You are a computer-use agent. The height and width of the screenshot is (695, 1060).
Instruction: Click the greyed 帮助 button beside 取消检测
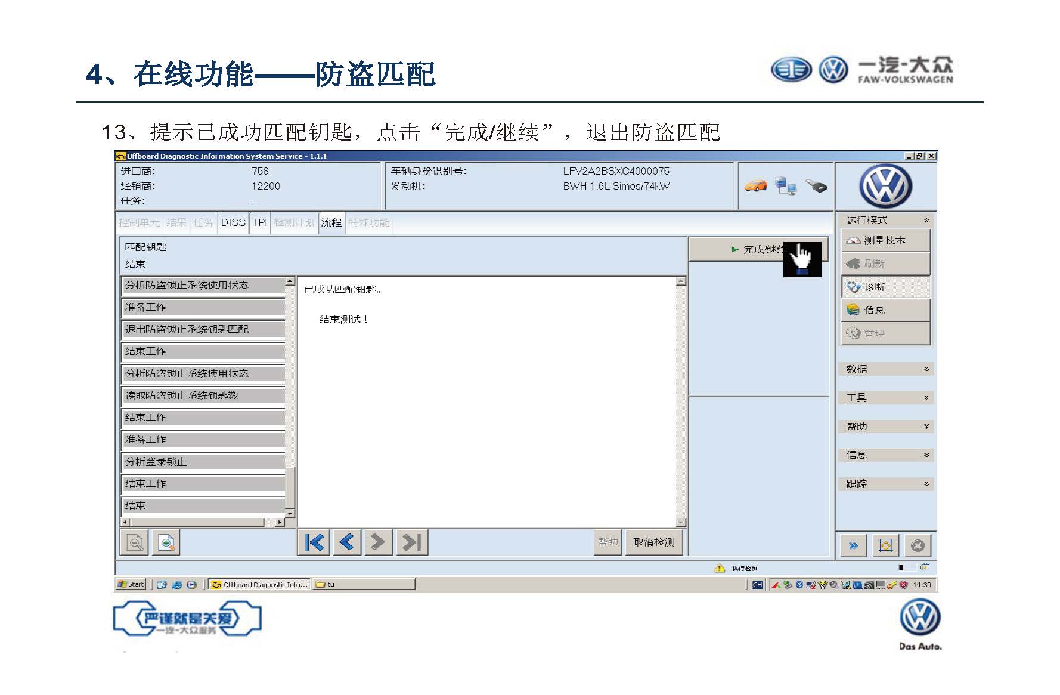[x=608, y=542]
